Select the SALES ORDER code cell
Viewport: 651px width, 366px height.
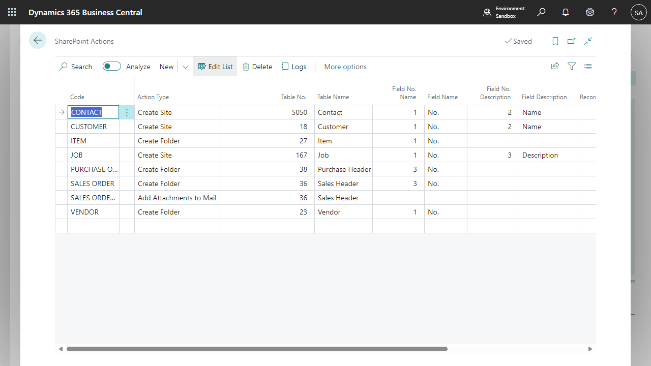click(x=93, y=184)
